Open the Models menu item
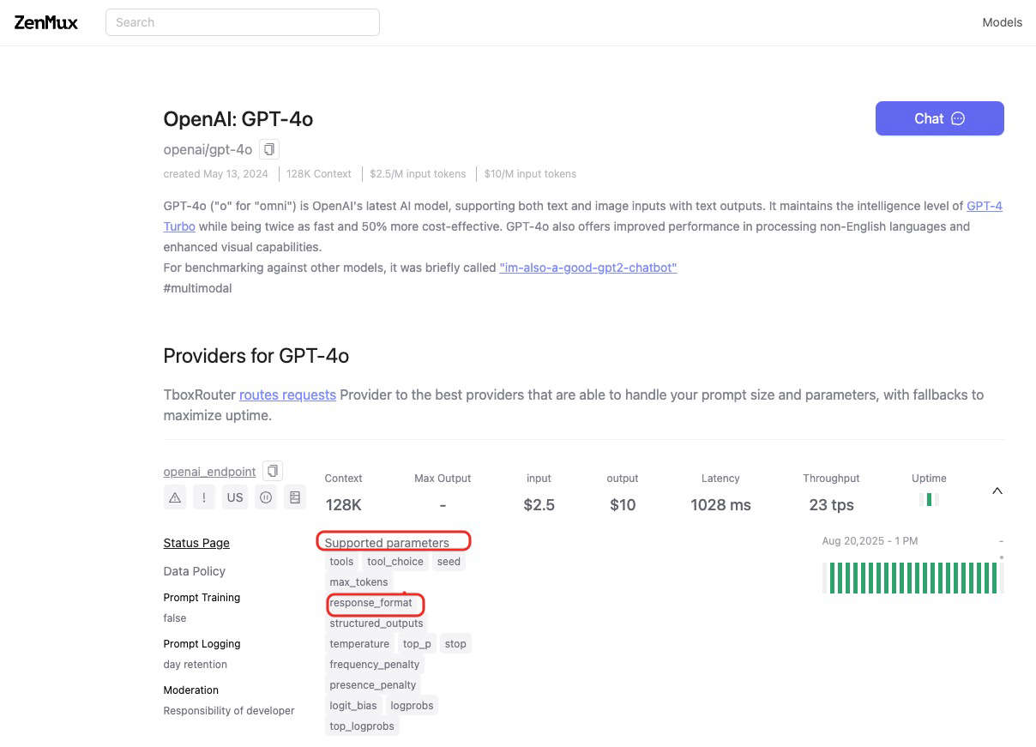 pos(1002,22)
